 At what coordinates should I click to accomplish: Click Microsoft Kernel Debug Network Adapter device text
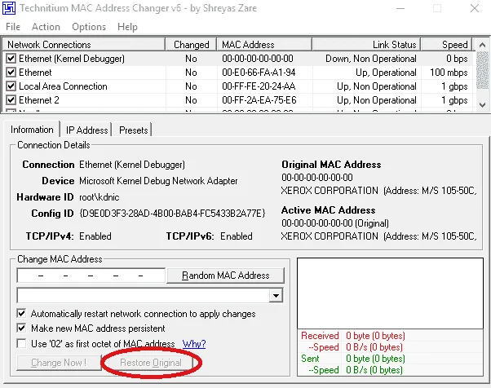tap(158, 181)
